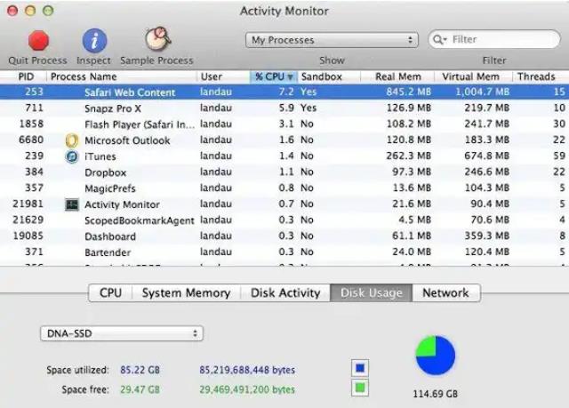
Task: Click the Quit Process label
Action: pos(37,60)
